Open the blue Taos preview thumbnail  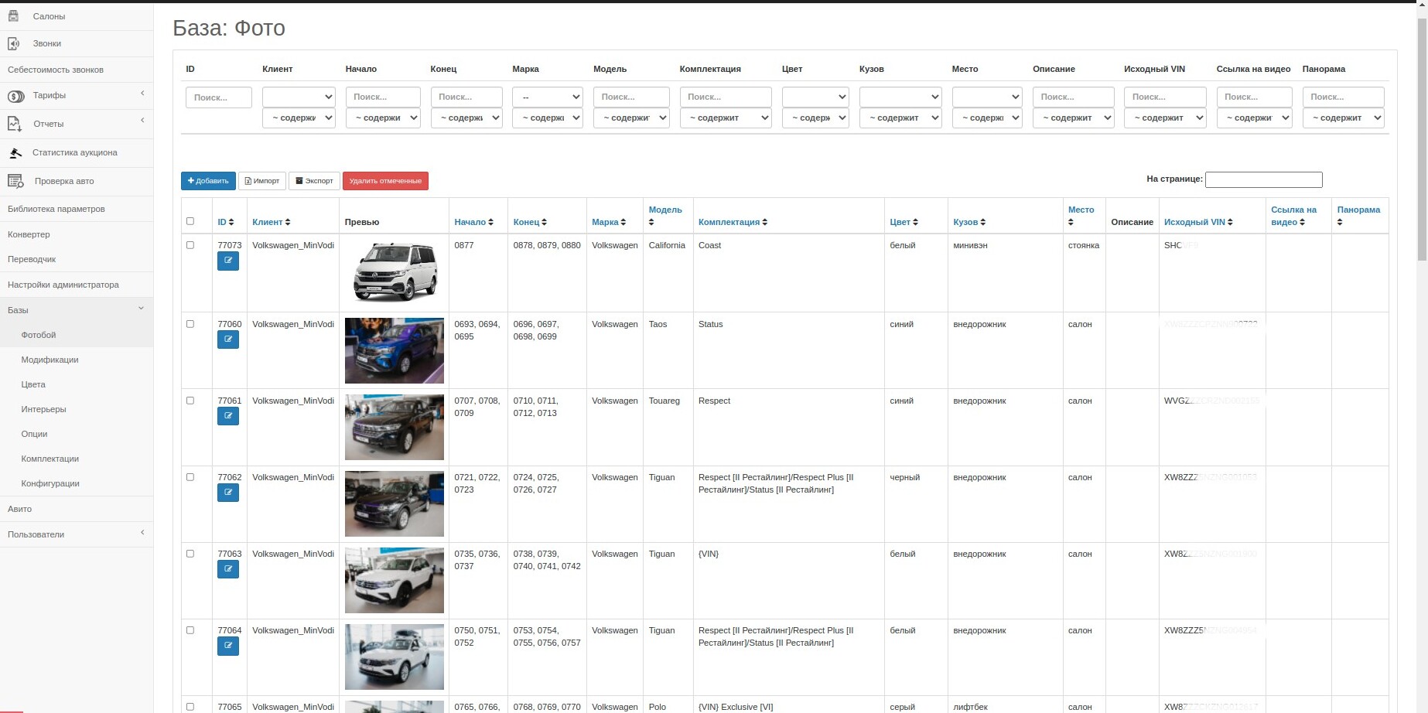coord(395,350)
